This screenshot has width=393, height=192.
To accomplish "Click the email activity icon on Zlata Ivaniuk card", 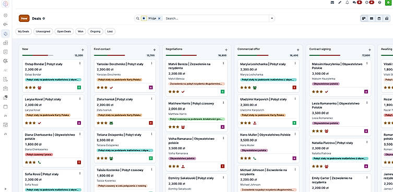I will (x=111, y=123).
